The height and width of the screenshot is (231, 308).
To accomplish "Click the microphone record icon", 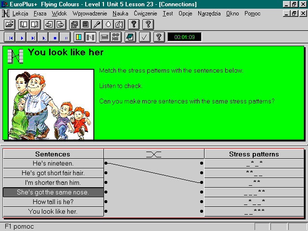I will pyautogui.click(x=97, y=24).
